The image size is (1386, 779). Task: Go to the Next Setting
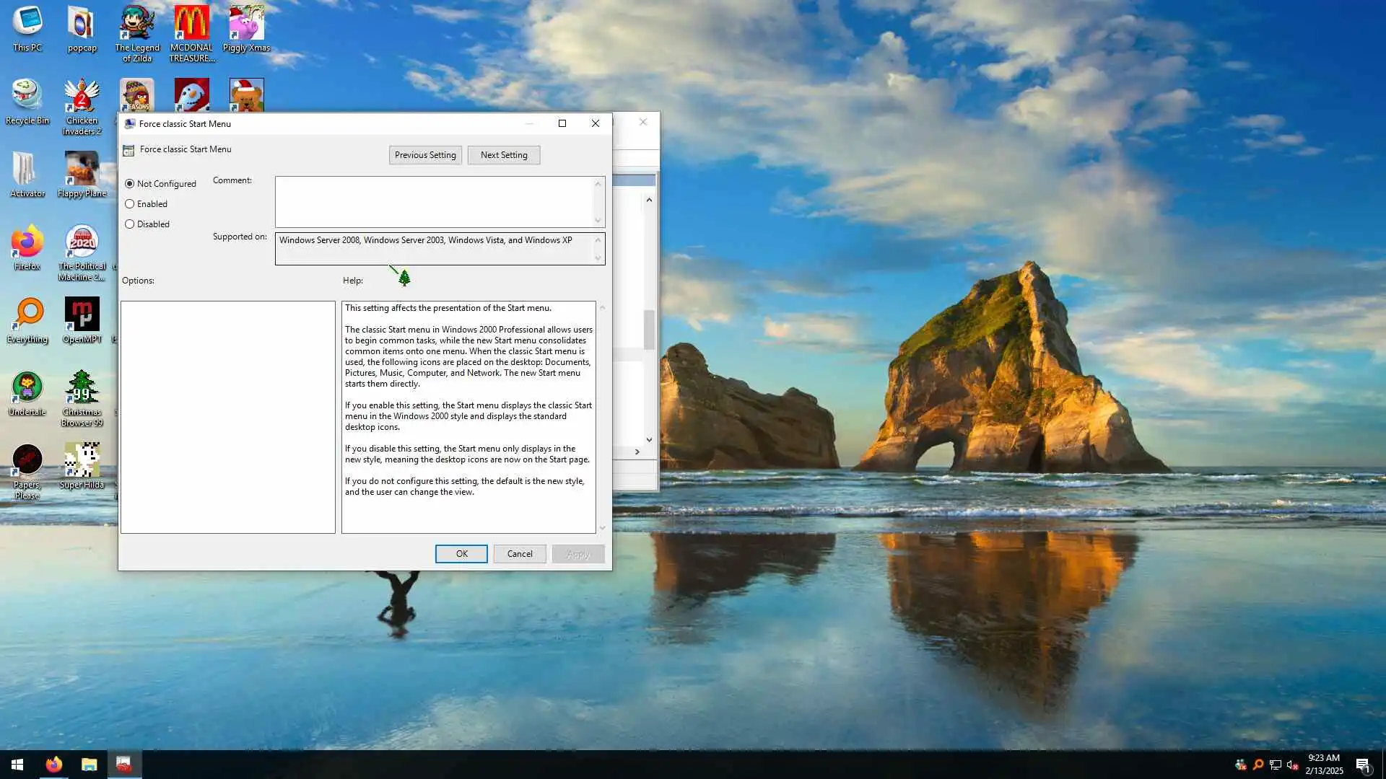(x=504, y=155)
